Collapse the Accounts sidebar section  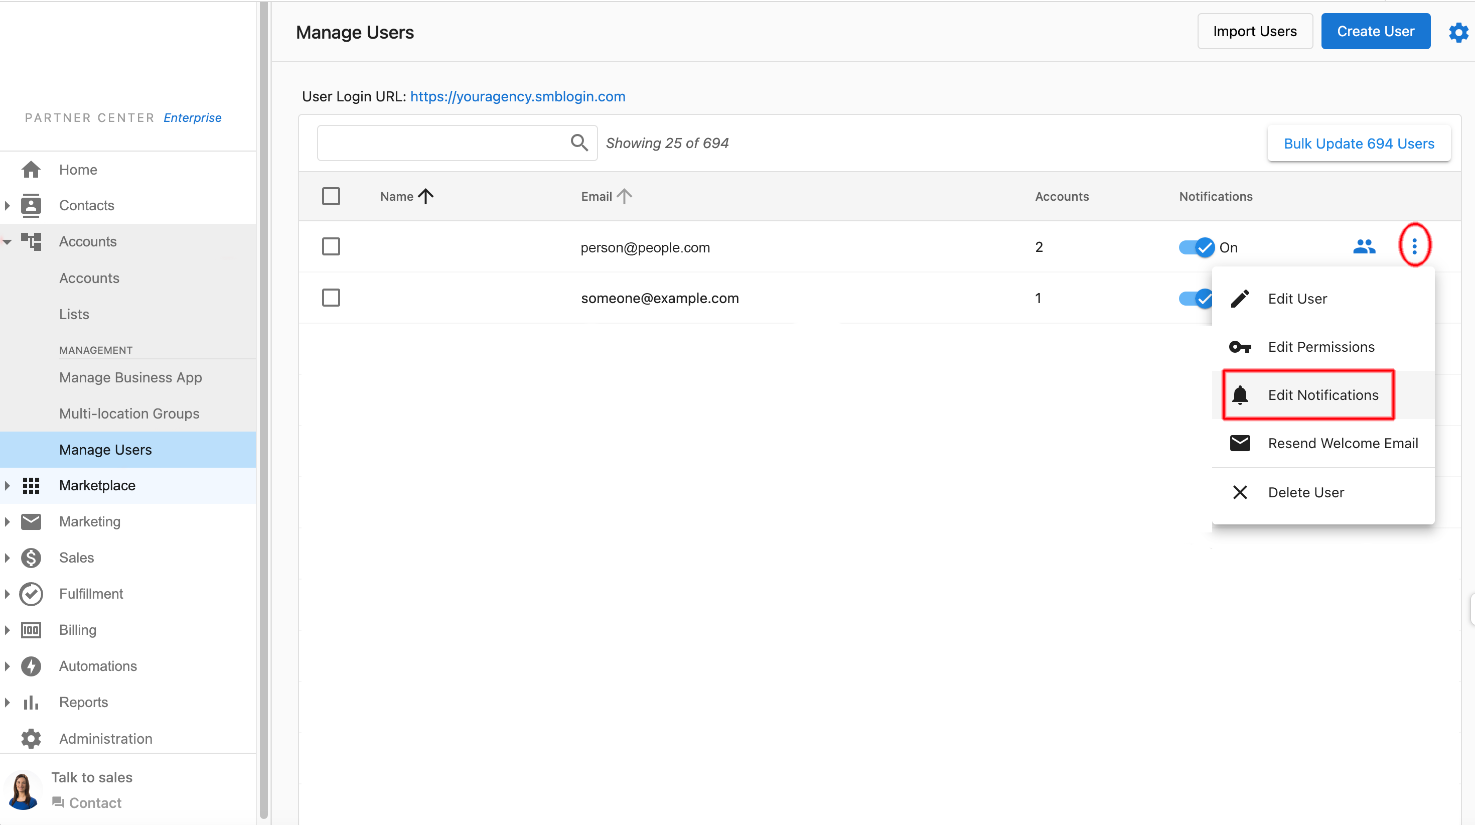7,242
